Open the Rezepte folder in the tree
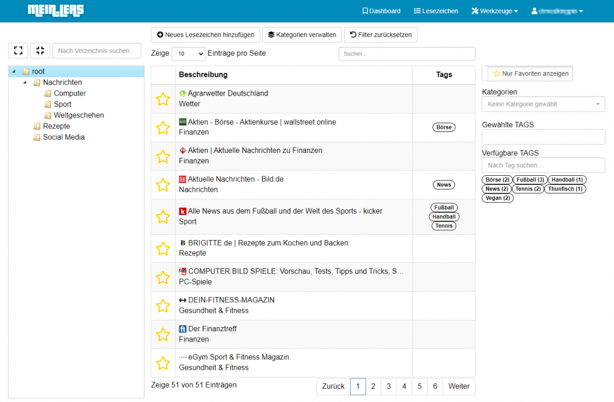The height and width of the screenshot is (402, 614). coord(56,127)
